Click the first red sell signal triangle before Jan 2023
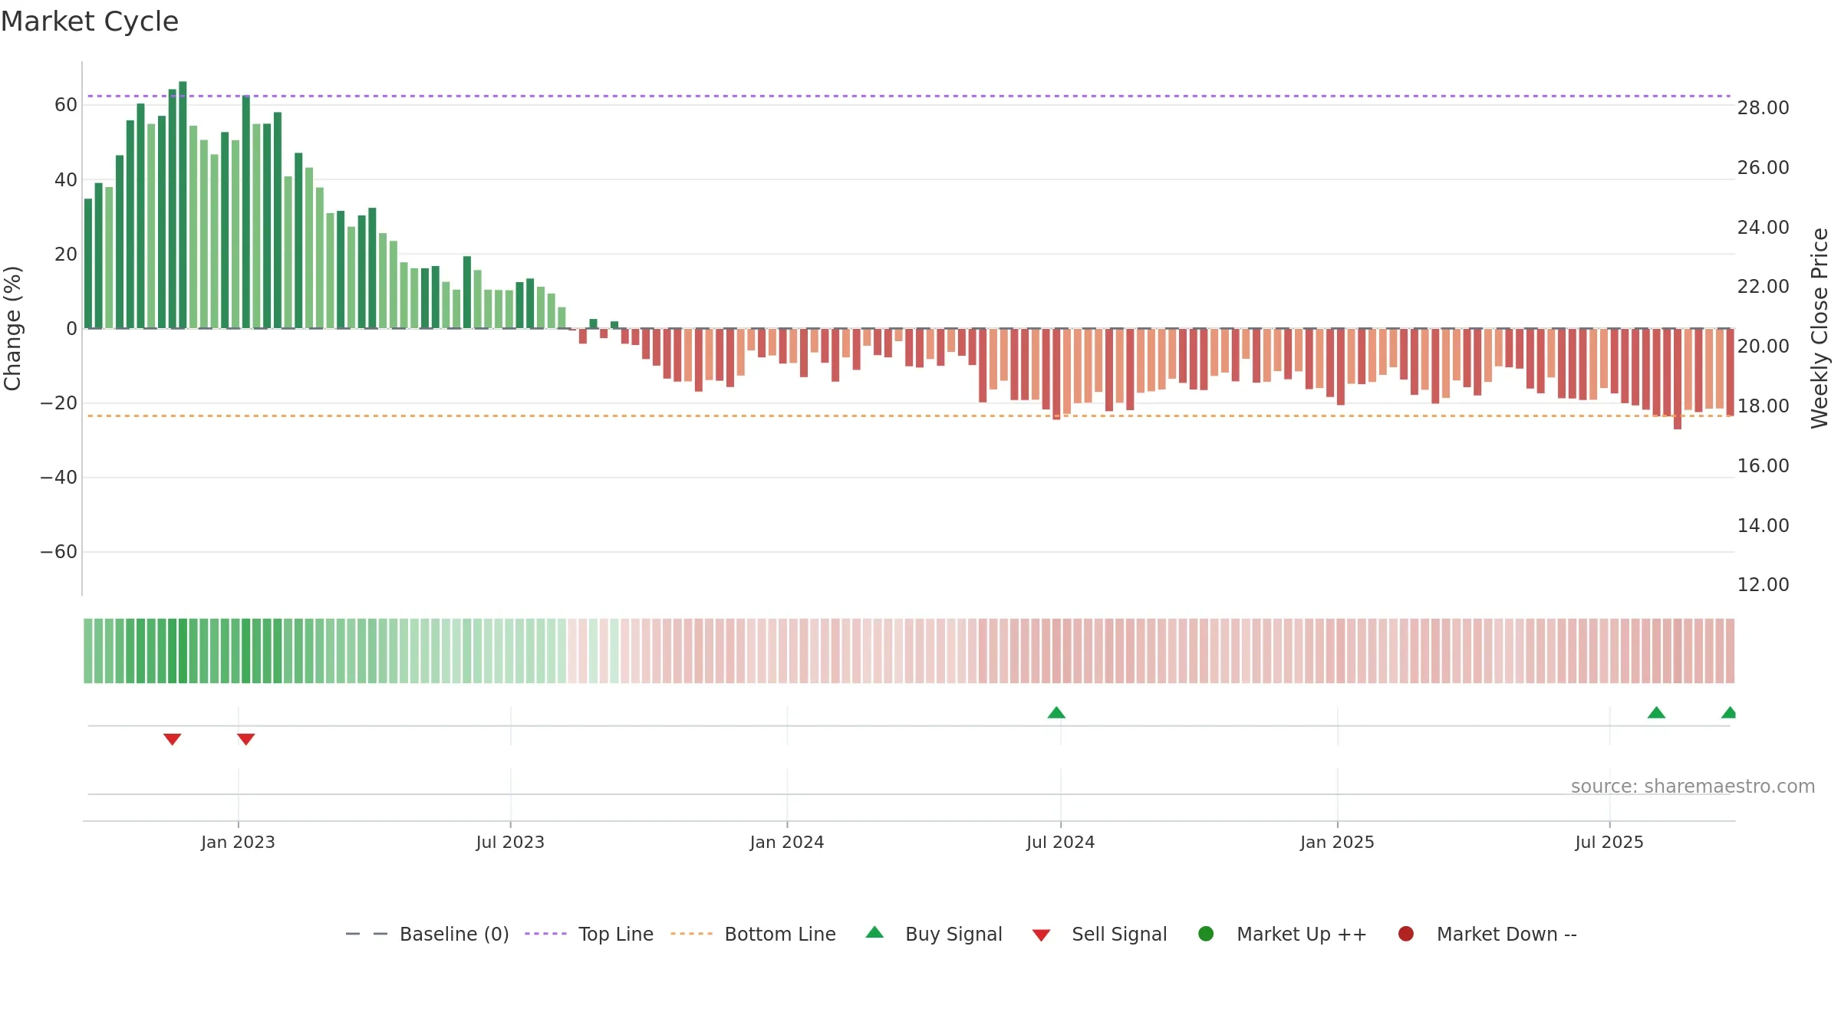 [172, 739]
